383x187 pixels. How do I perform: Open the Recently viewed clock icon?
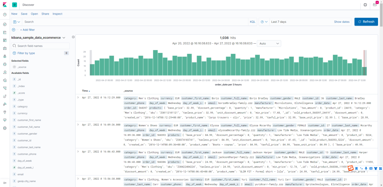tap(5, 15)
